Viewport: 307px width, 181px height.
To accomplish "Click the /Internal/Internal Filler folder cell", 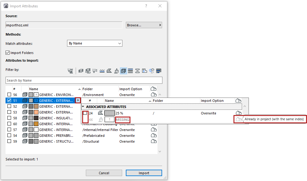I will [x=100, y=130].
